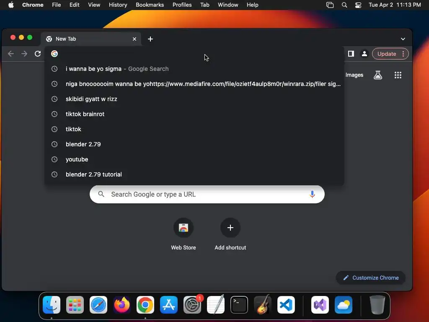Click the Search Google or type a URL box
The width and height of the screenshot is (429, 322).
(x=207, y=194)
